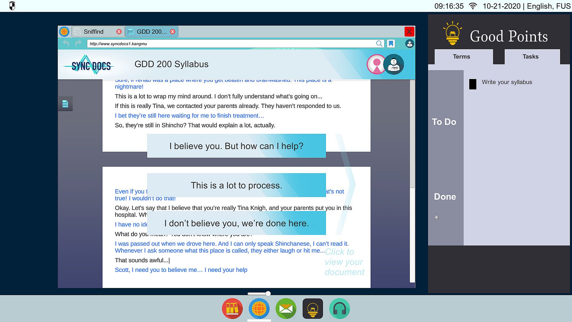This screenshot has height=322, width=572.
Task: Switch to the Terms tab
Action: pos(461,57)
